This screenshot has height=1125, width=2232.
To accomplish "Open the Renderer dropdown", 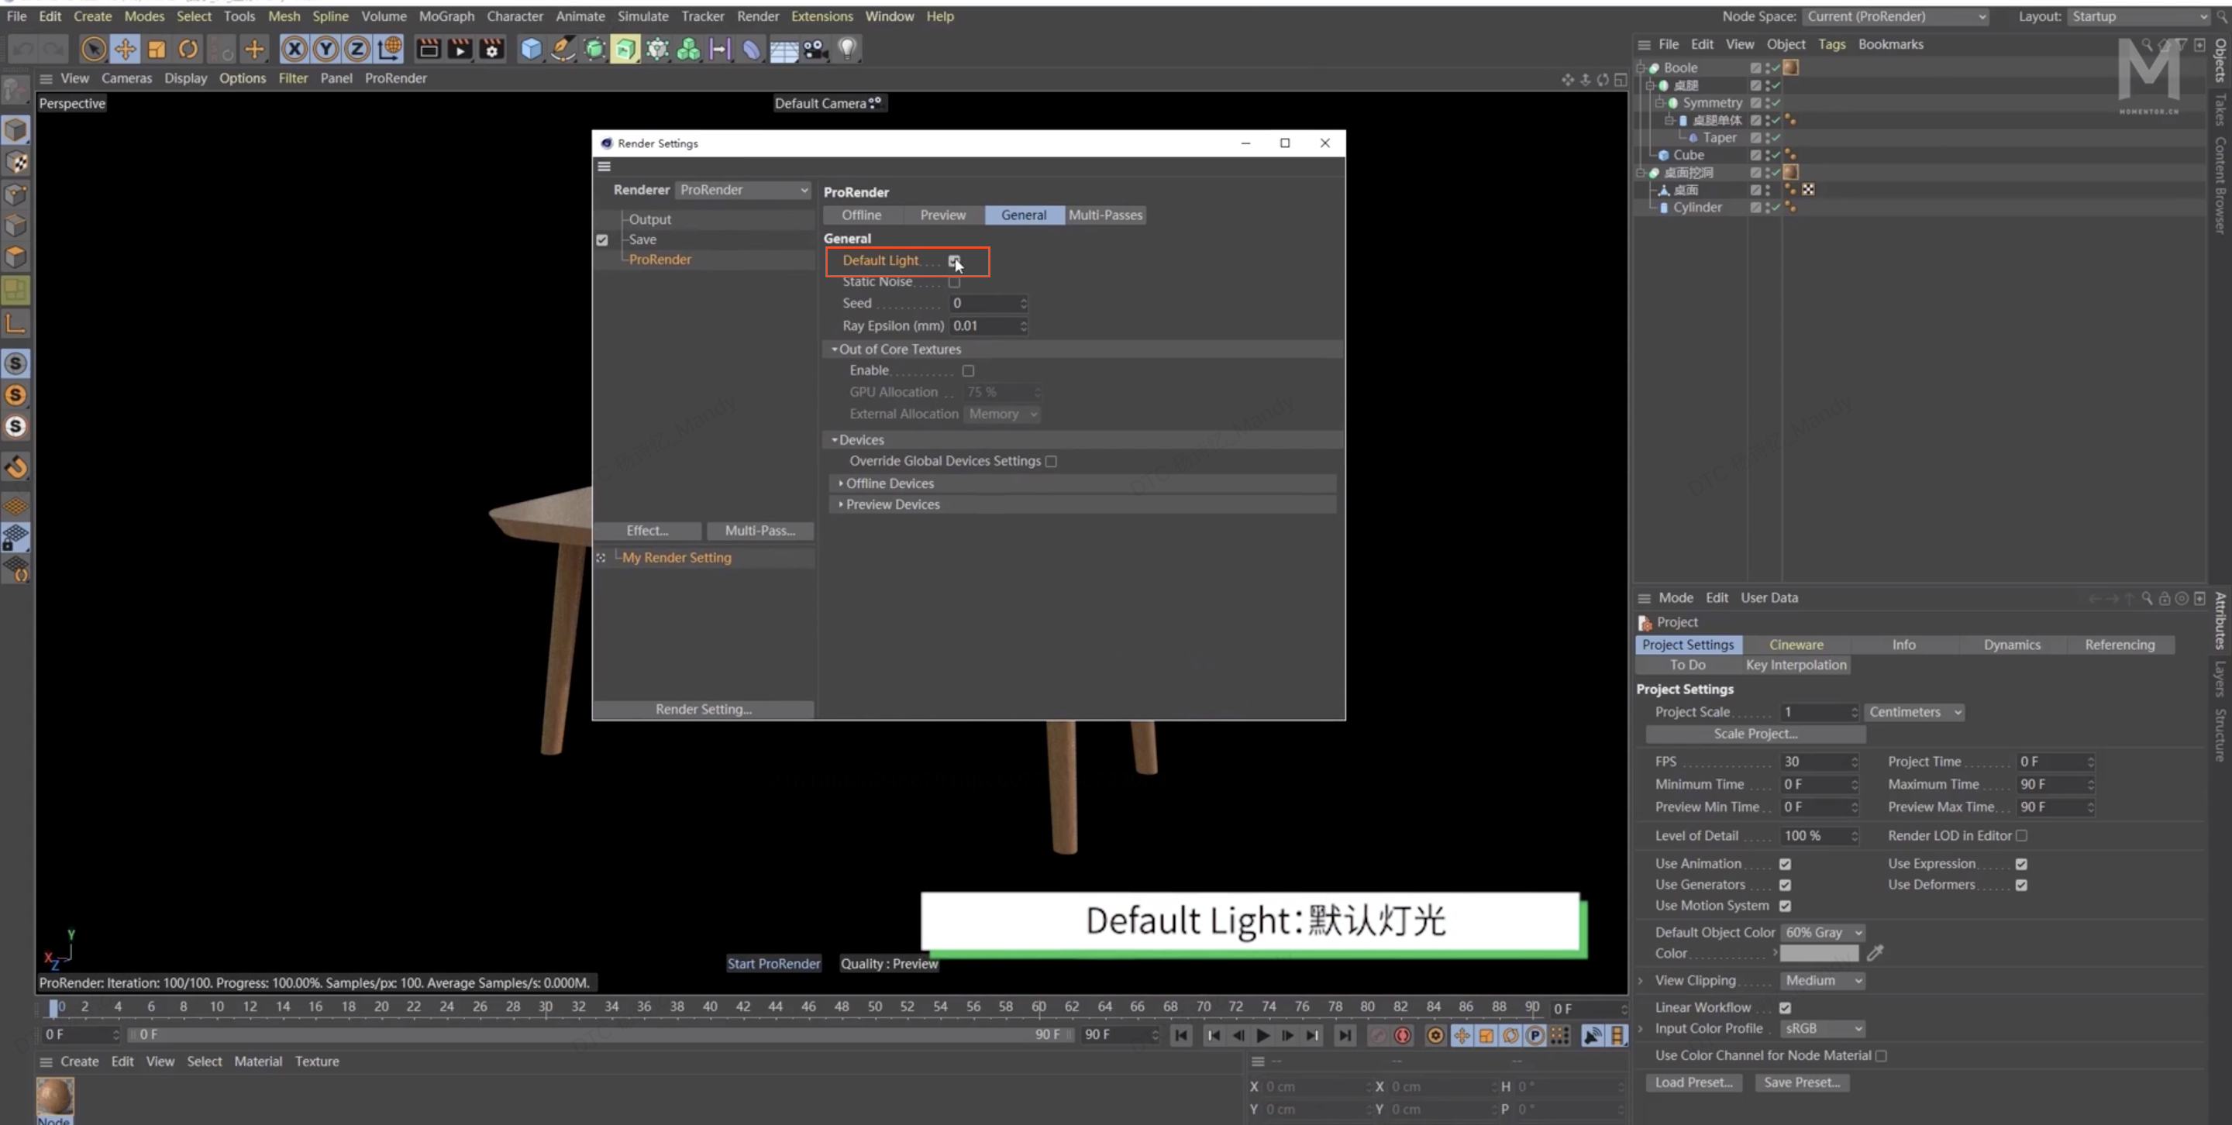I will 742,190.
